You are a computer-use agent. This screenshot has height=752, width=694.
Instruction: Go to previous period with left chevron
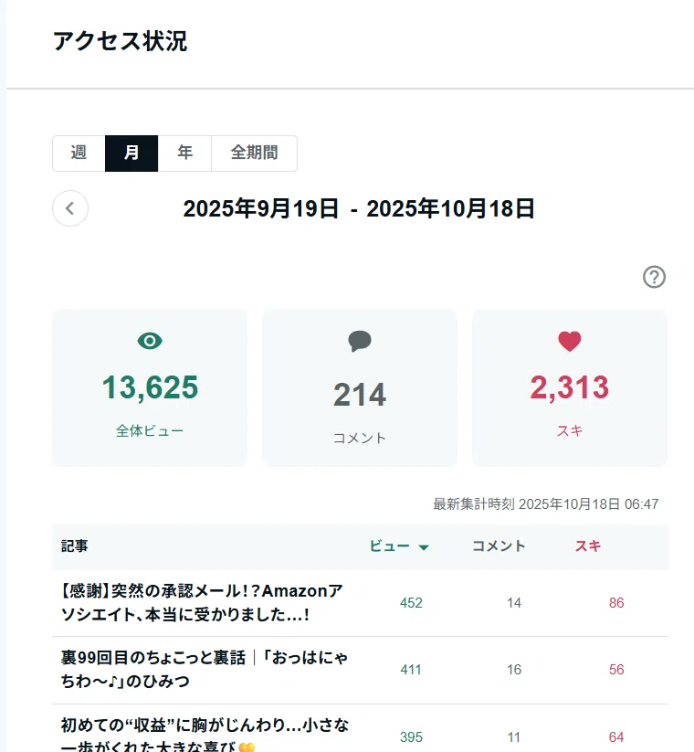70,208
